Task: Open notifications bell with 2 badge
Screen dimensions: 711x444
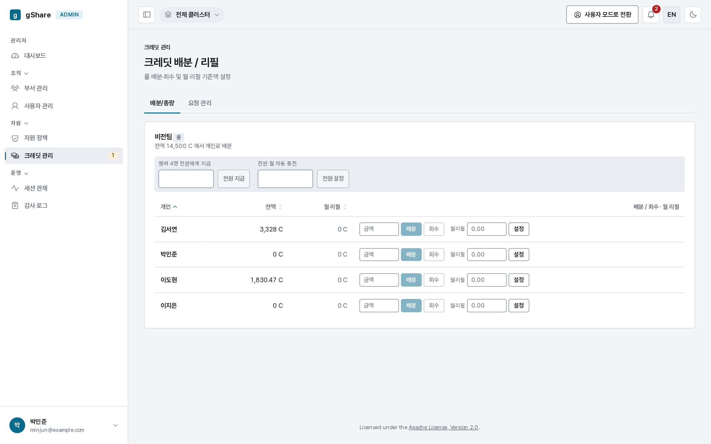Action: (x=651, y=15)
